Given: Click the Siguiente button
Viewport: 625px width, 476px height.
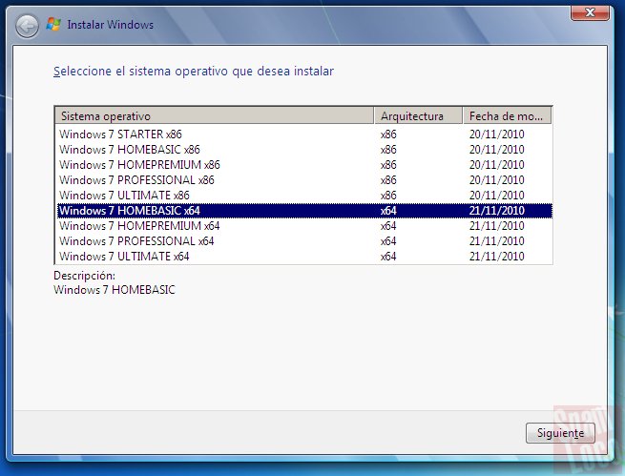Looking at the screenshot, I should tap(560, 432).
